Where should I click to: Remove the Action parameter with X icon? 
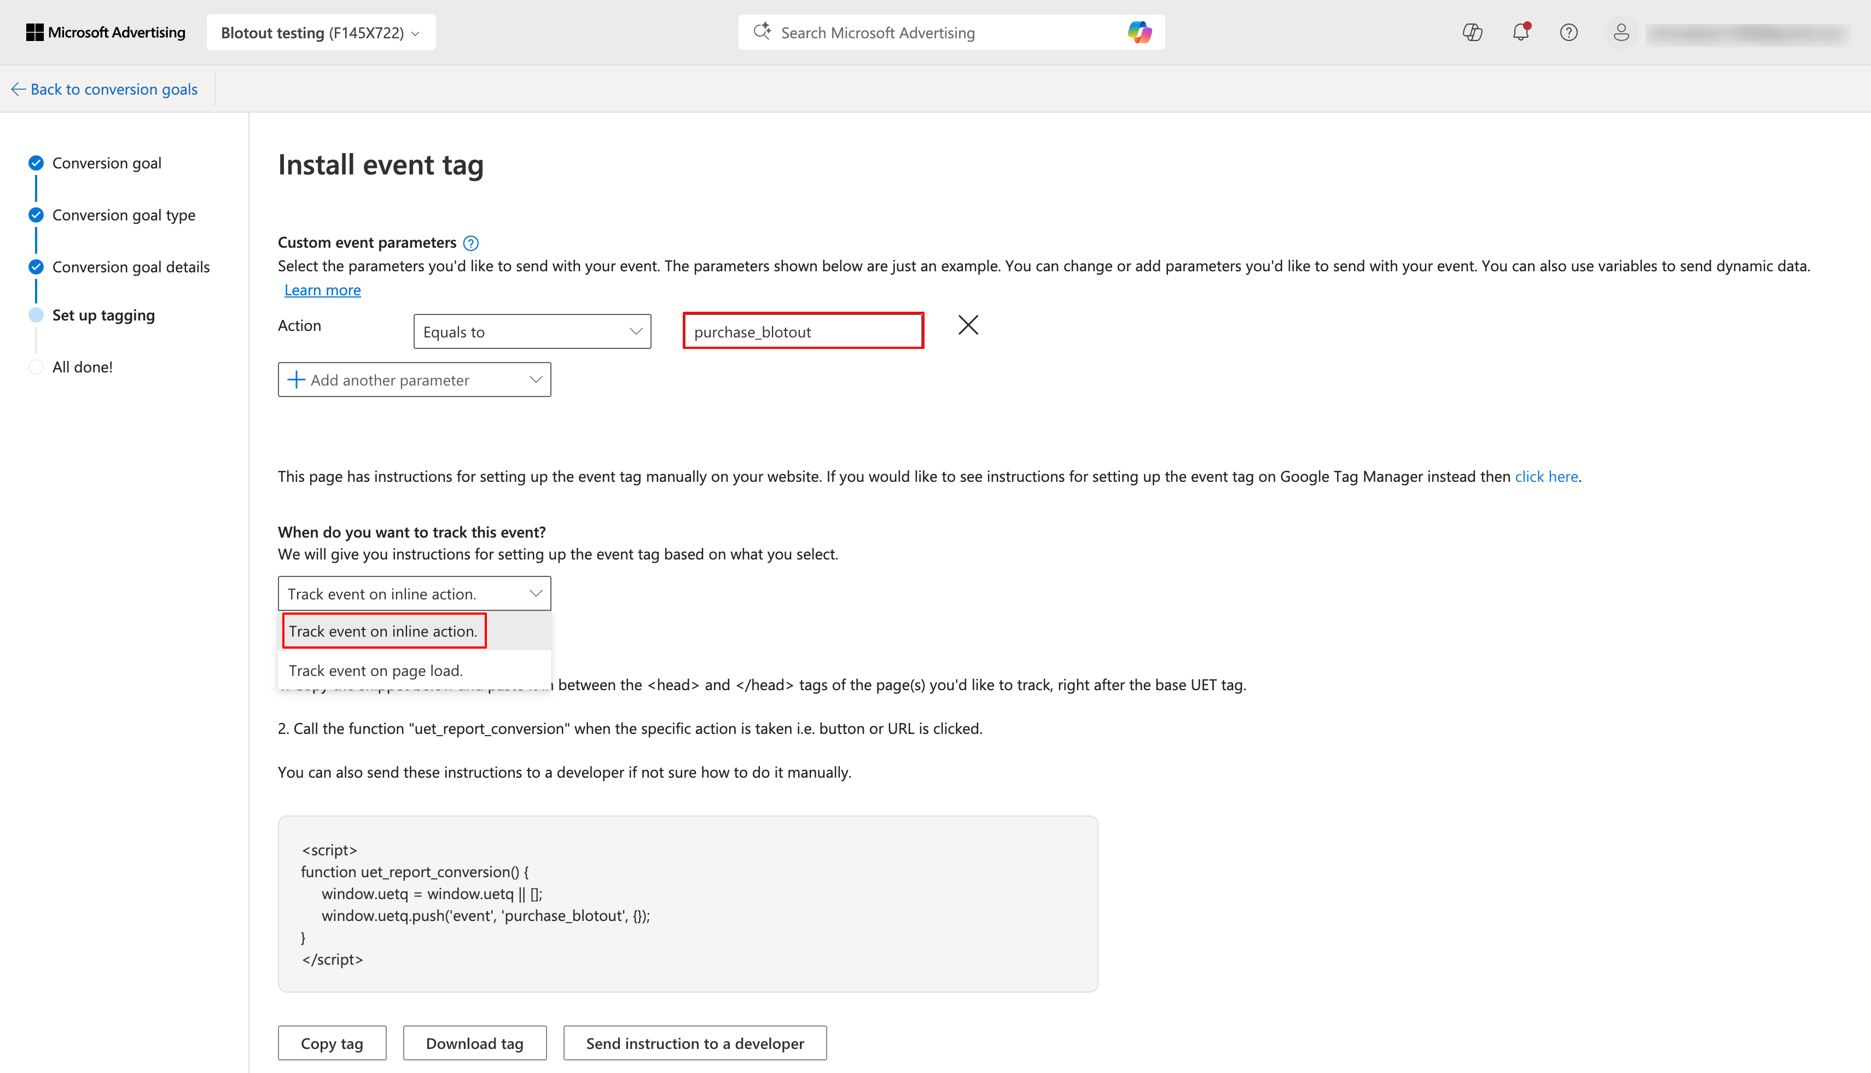[968, 325]
